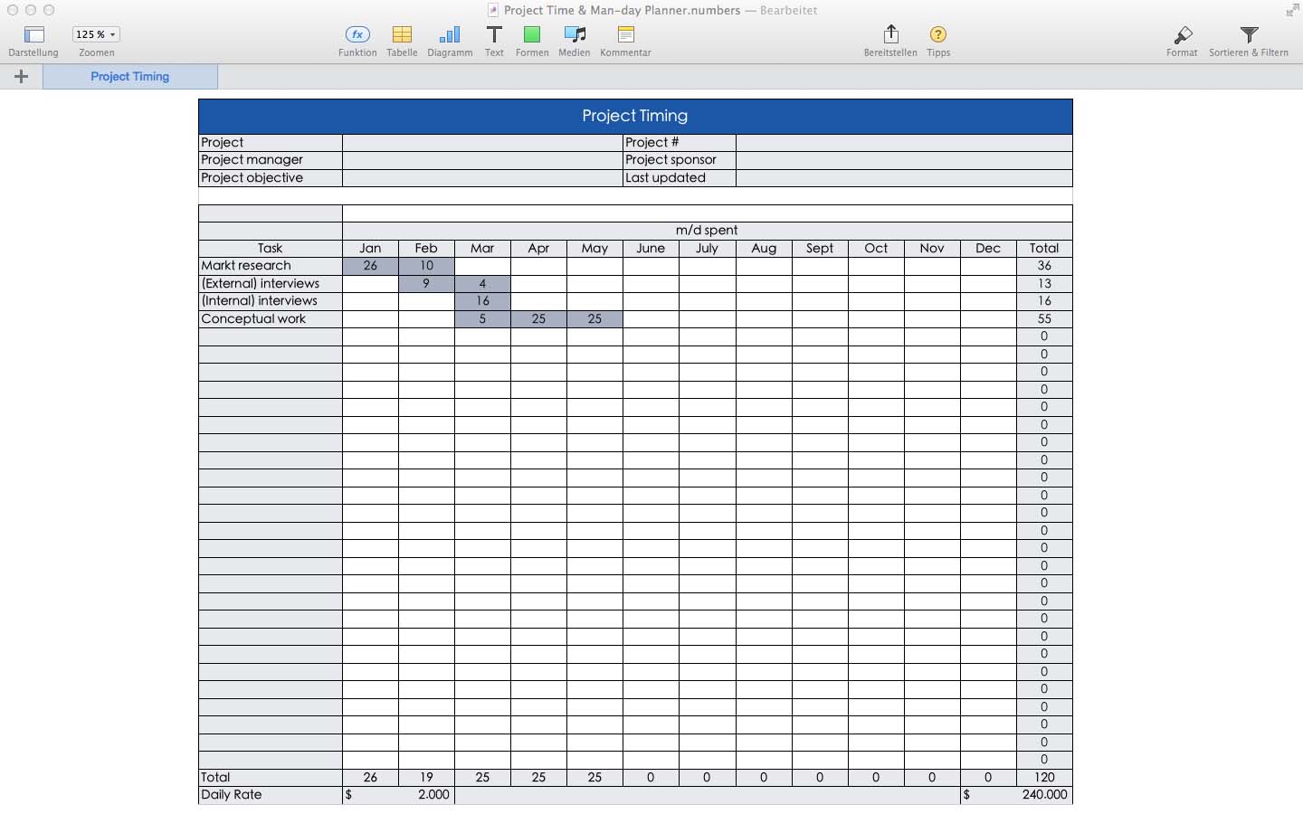The width and height of the screenshot is (1303, 814).
Task: Select the Daily Rate 2.000 cell
Action: point(398,795)
